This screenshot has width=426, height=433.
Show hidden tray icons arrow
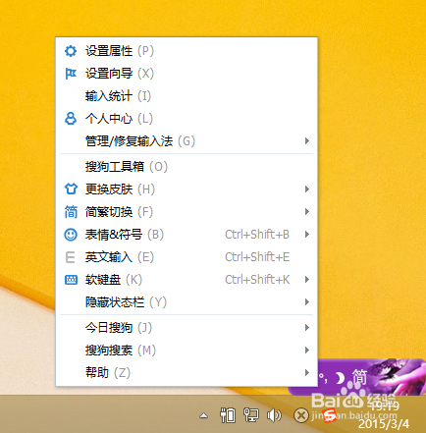tap(204, 416)
